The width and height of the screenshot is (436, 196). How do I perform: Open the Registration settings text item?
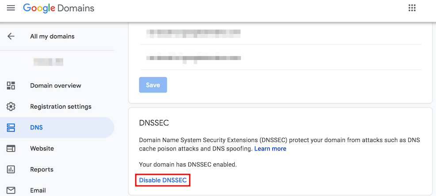tap(61, 106)
